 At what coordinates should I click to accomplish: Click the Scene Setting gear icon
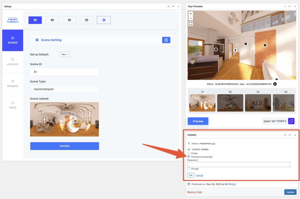(37, 40)
